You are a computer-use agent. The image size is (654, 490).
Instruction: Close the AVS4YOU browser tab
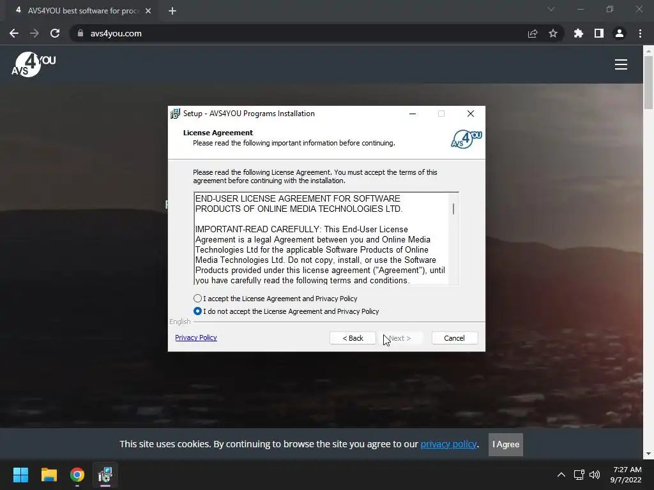pos(148,11)
